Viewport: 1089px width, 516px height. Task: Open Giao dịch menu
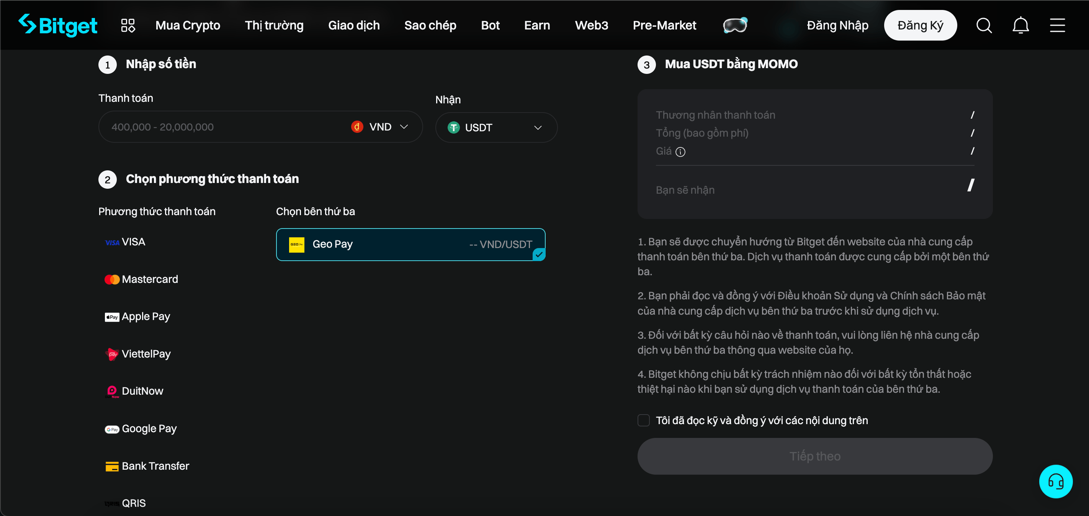click(x=354, y=25)
